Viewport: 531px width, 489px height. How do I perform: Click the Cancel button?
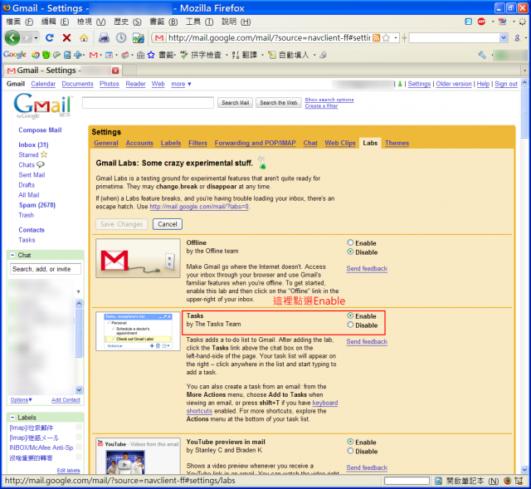[168, 224]
